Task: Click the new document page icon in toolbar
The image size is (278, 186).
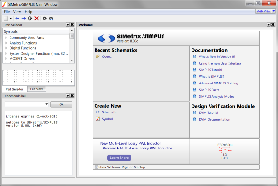Action: 6,19
